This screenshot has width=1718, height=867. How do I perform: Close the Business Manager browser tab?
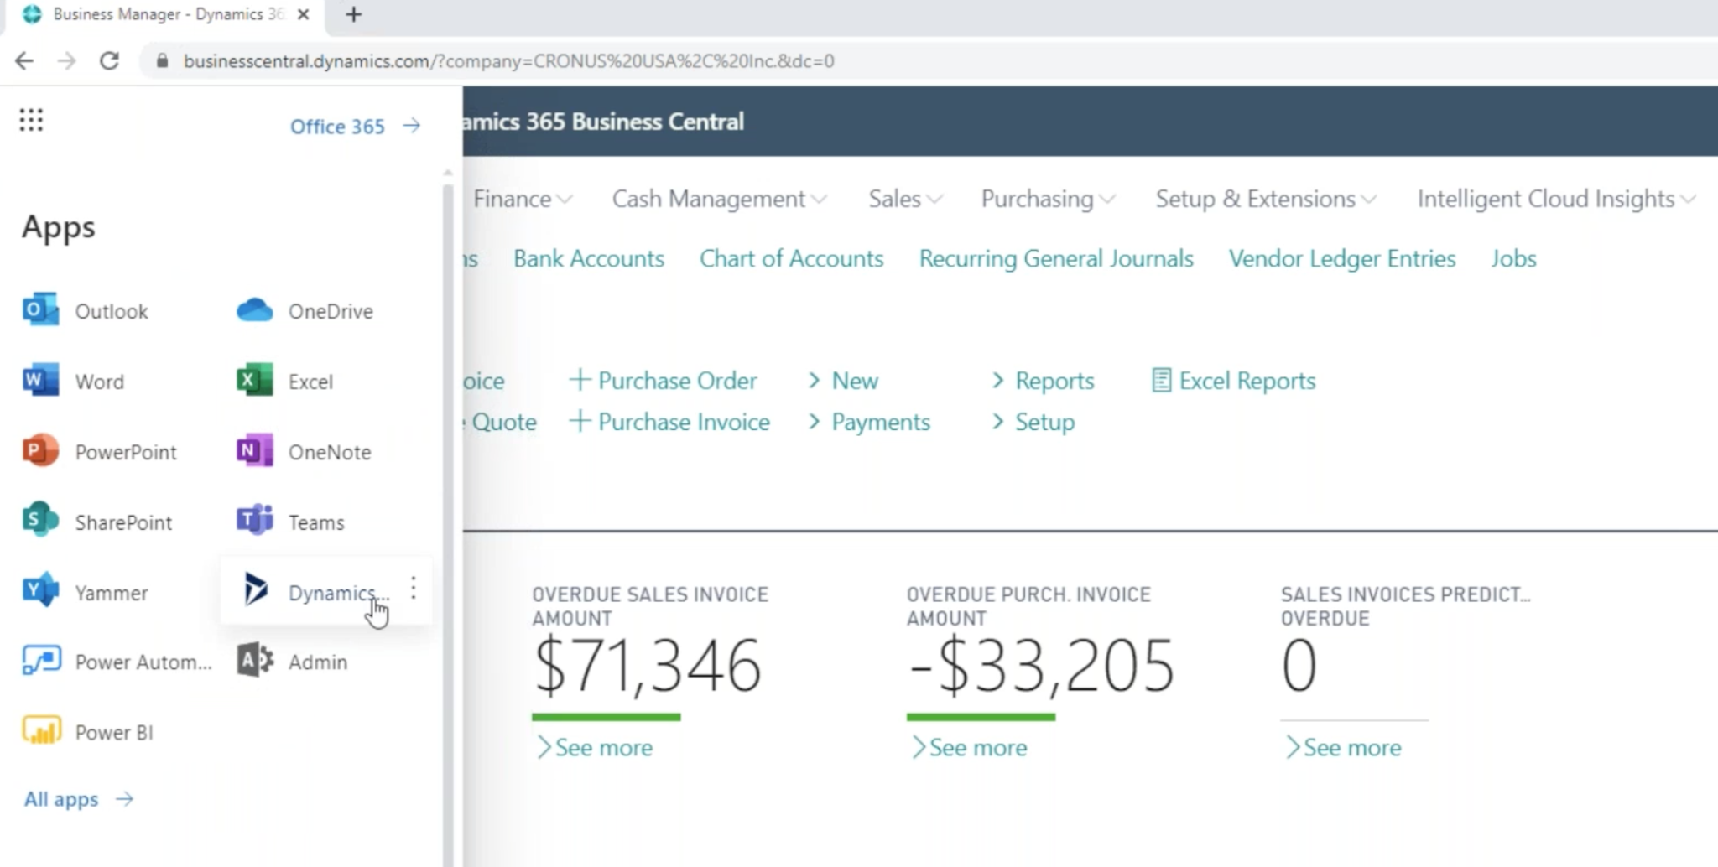pos(304,14)
